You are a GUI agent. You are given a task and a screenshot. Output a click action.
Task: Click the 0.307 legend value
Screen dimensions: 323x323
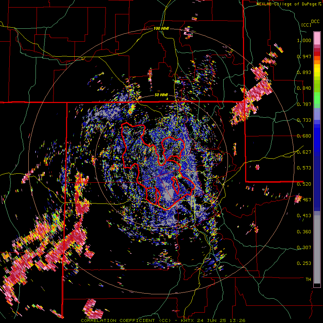[304, 247]
